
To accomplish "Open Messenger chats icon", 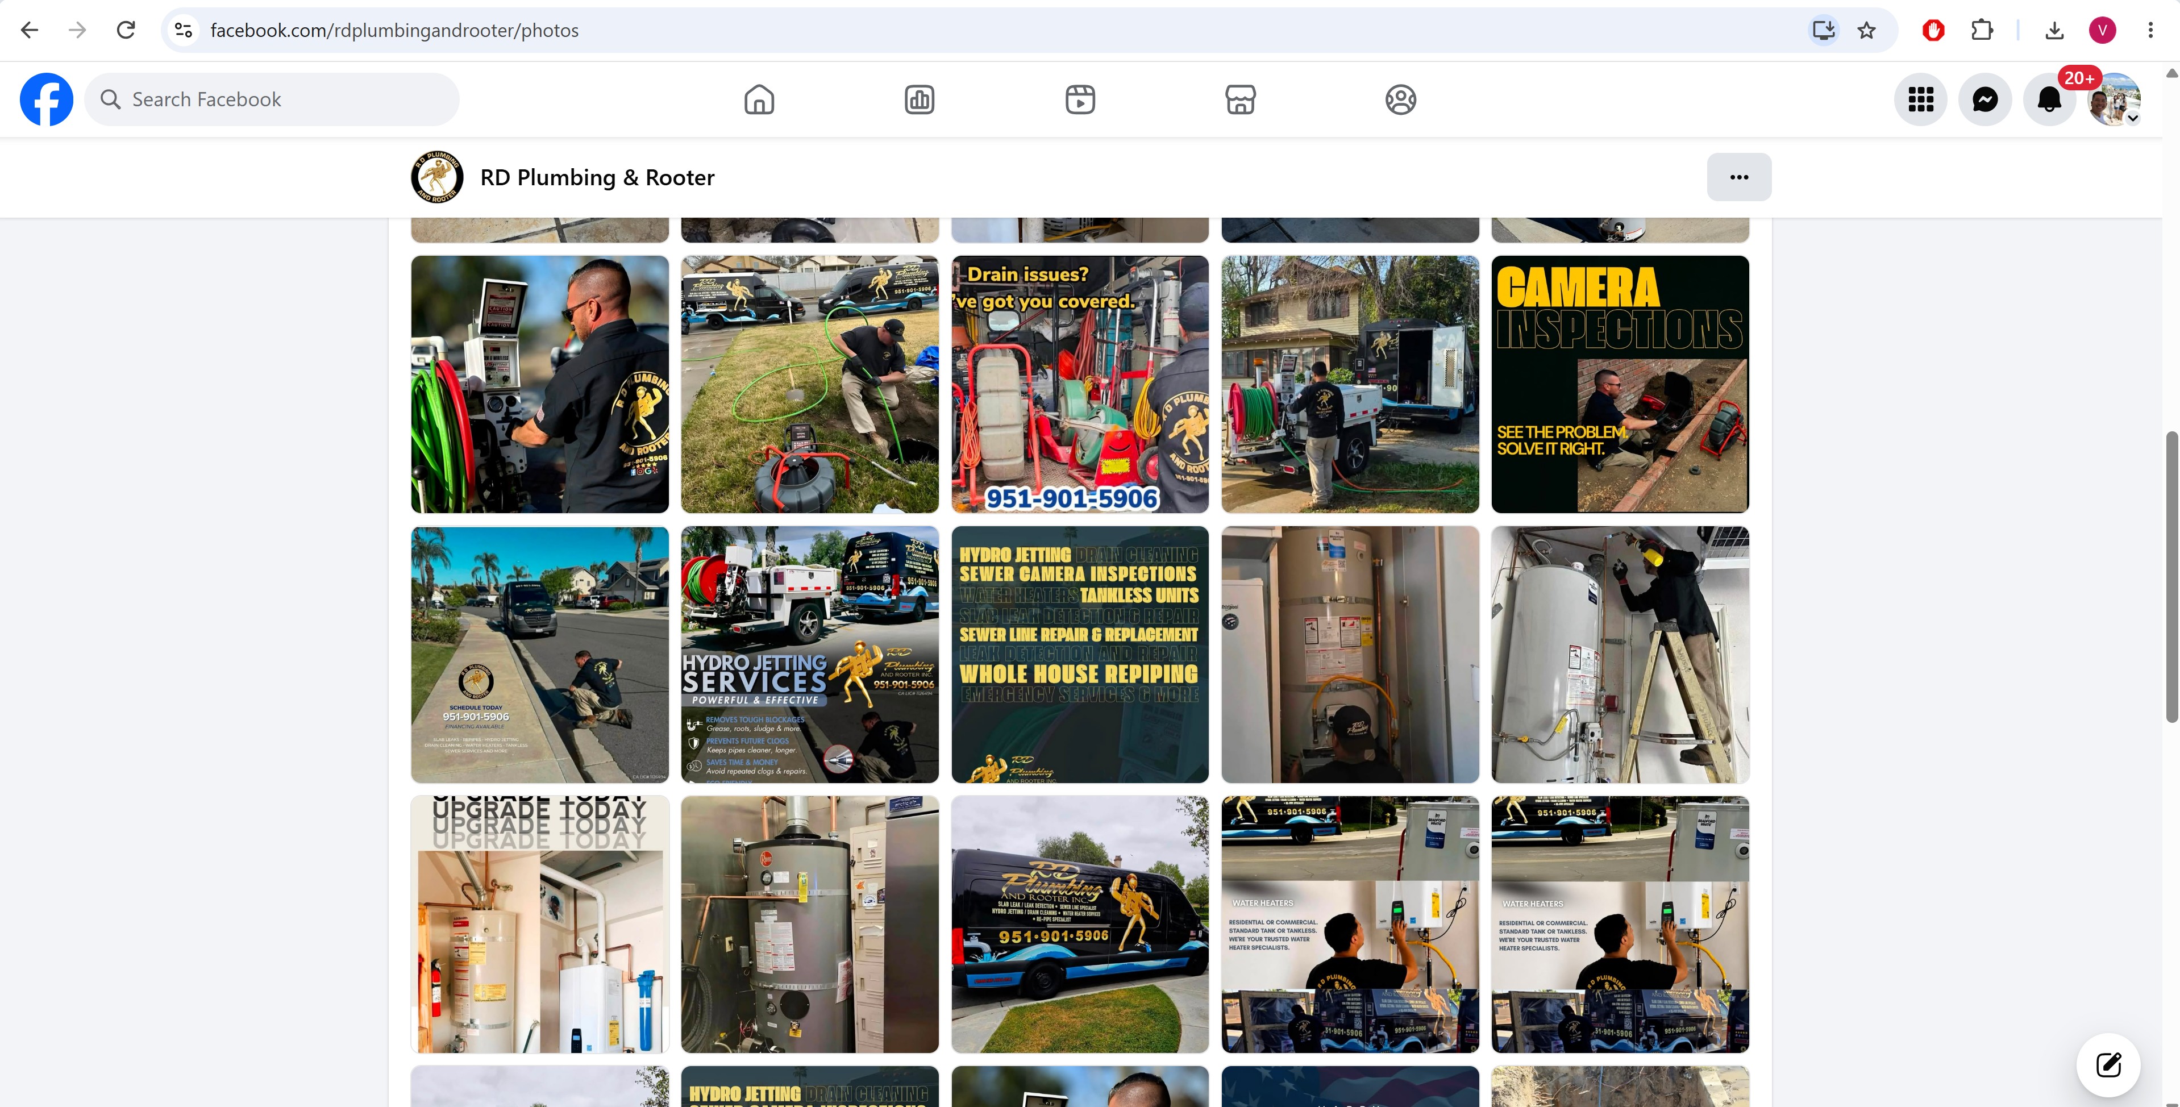I will pyautogui.click(x=1986, y=99).
